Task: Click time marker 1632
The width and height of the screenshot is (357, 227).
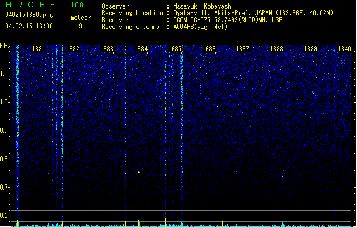Action: 73,49
